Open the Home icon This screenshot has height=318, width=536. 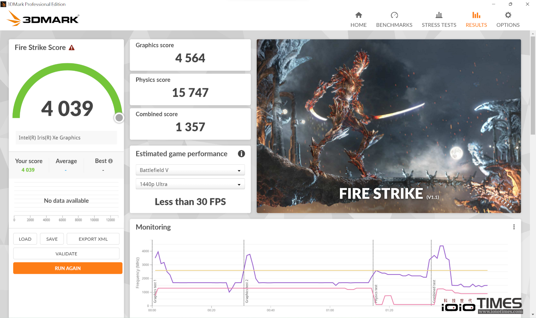(x=358, y=15)
